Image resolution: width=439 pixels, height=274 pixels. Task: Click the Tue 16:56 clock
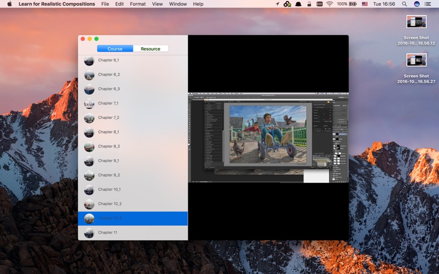pyautogui.click(x=384, y=4)
